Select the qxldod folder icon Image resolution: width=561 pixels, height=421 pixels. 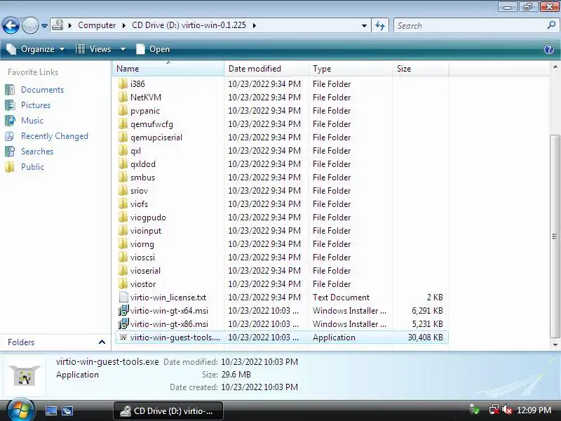(123, 164)
